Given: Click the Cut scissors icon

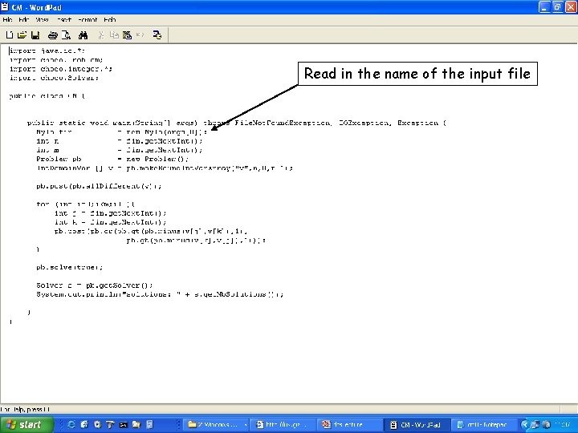Looking at the screenshot, I should point(101,35).
